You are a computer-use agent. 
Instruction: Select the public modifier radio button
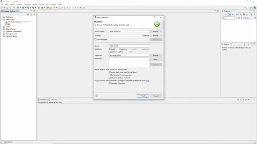(110, 49)
